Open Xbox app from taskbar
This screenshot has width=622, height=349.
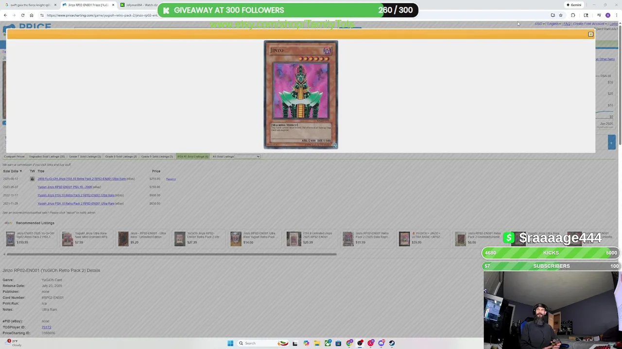coord(328,343)
